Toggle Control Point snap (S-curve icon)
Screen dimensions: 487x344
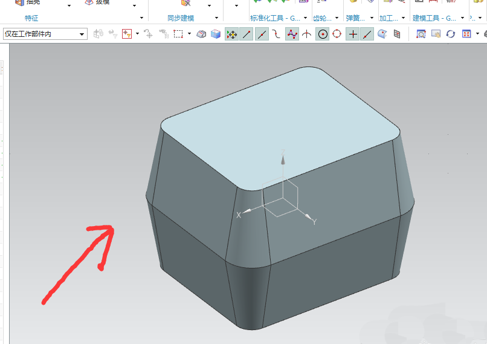[276, 34]
